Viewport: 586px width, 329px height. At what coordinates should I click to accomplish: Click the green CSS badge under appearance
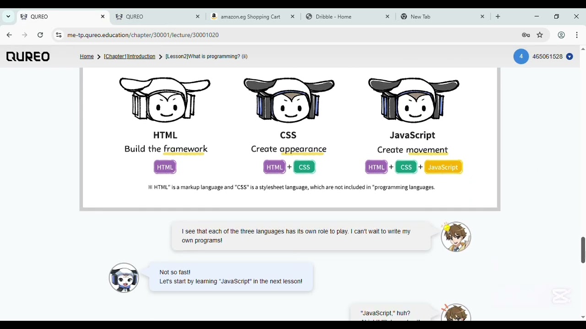[304, 167]
